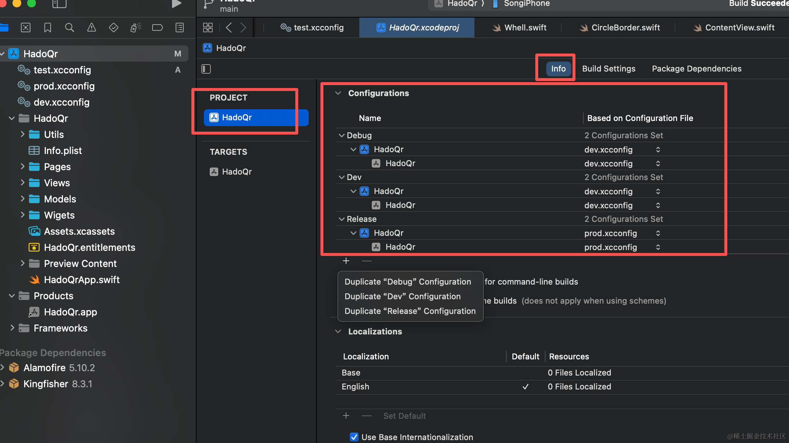
Task: Select Info.plist in the file navigator
Action: (x=63, y=150)
